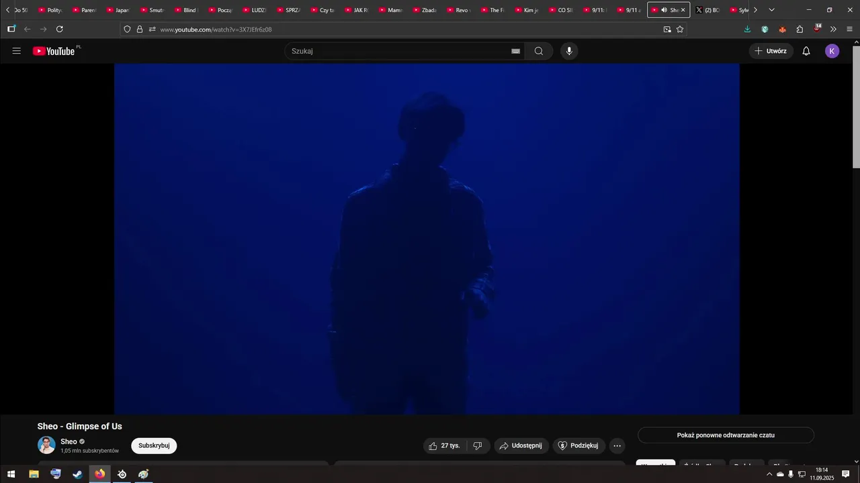This screenshot has width=860, height=483.
Task: Open taskbar clock showing 18:14
Action: click(821, 474)
